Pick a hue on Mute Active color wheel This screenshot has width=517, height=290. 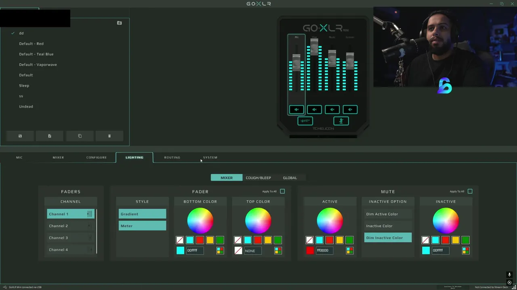click(330, 221)
